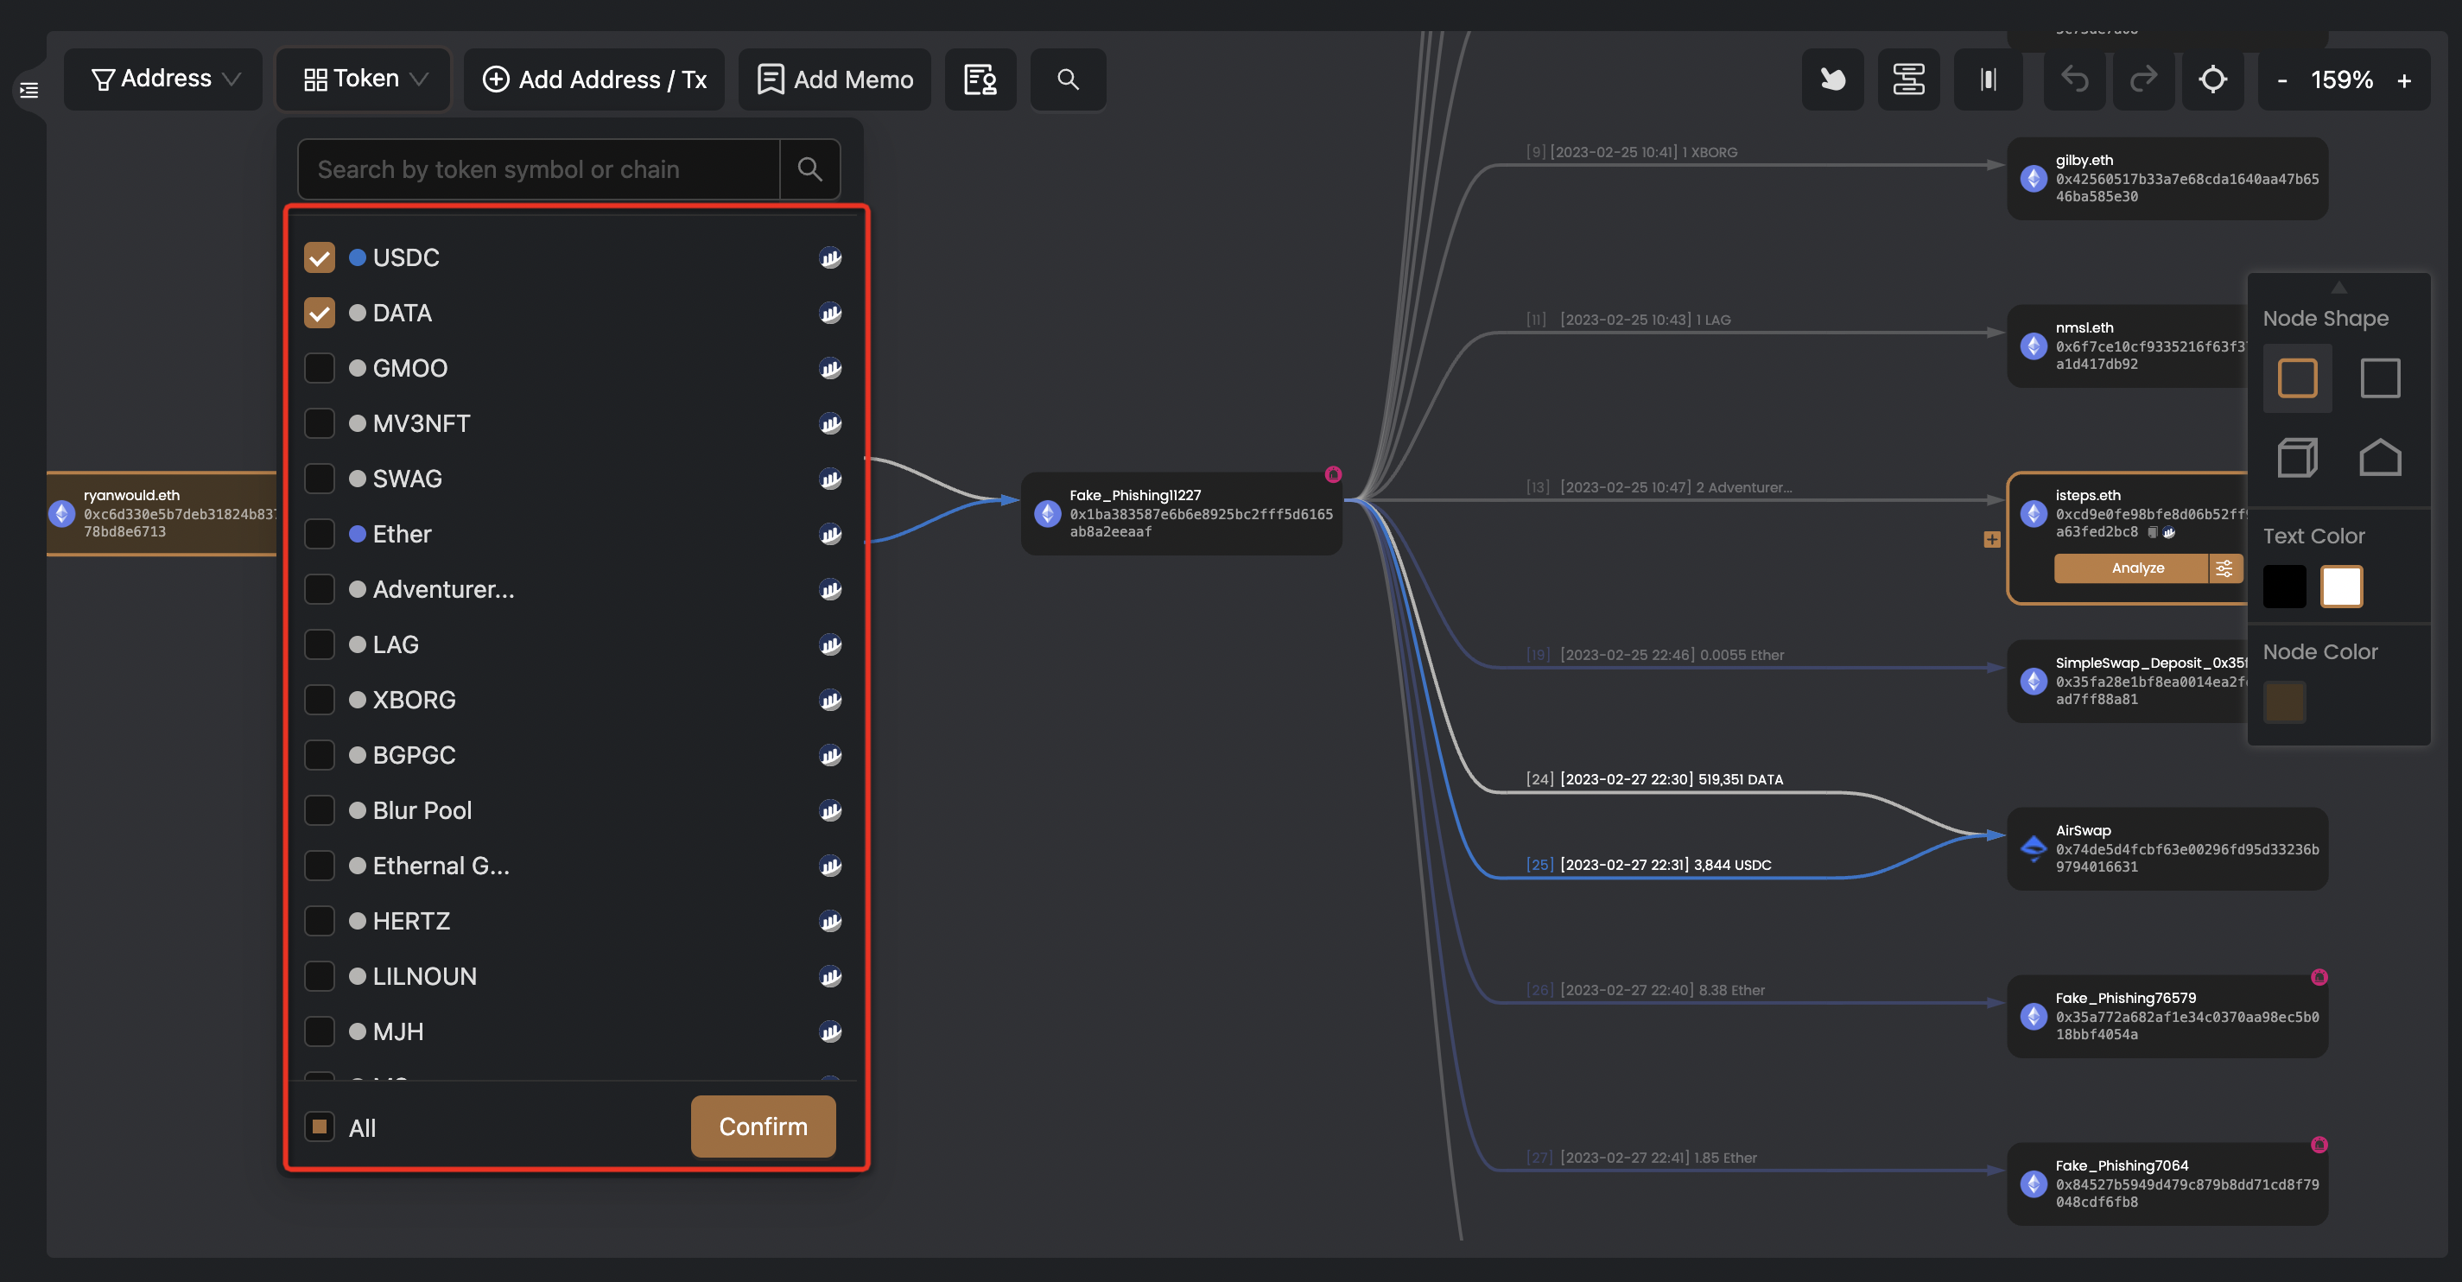Click the plus expand icon near isteps.eth node

1992,539
